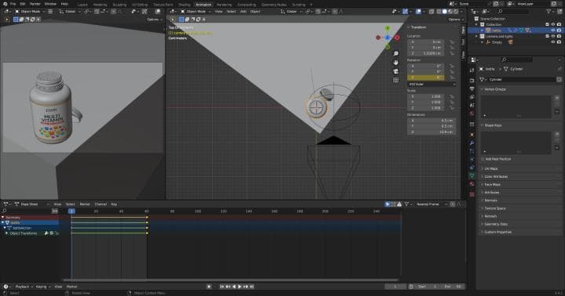Image resolution: width=565 pixels, height=296 pixels.
Task: Jump to the first frame of the timeline
Action: click(x=222, y=287)
